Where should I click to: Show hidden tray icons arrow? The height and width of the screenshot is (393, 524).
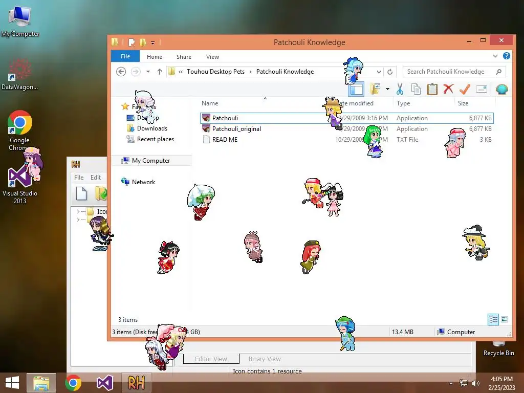451,383
